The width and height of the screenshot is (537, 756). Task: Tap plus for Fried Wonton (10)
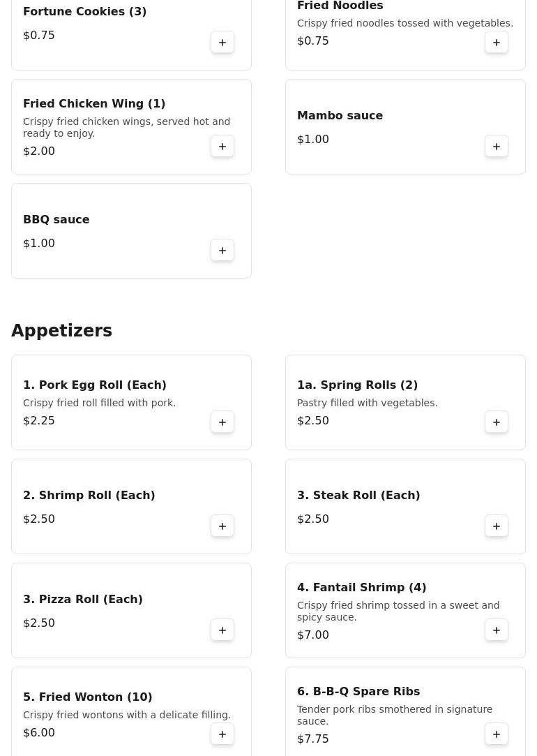pyautogui.click(x=222, y=734)
